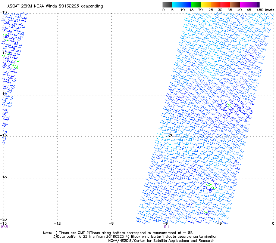Viewport: 276px width, 243px height.
Task: Select the date '20160225' in the title
Action: pos(69,6)
